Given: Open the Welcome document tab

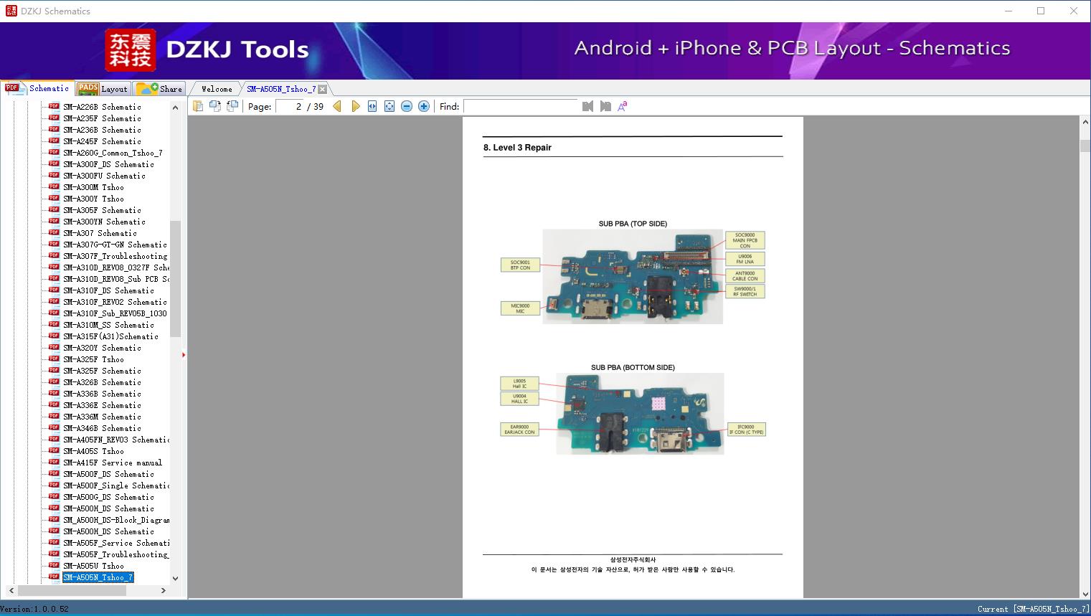Looking at the screenshot, I should 217,89.
